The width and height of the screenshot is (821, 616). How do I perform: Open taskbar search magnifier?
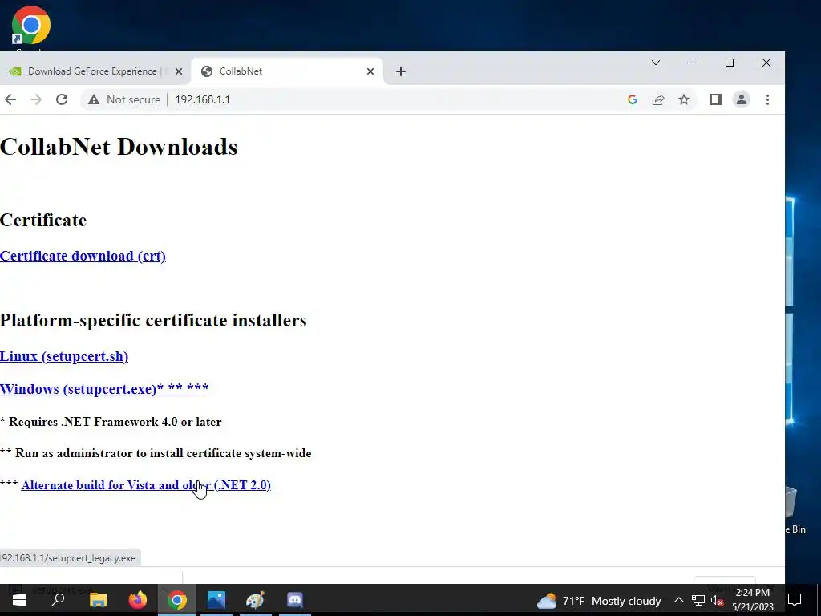coord(58,600)
